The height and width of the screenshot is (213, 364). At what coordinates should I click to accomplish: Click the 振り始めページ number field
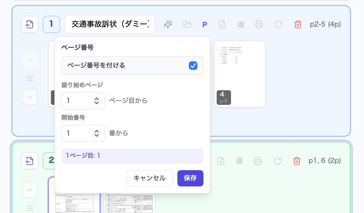pyautogui.click(x=83, y=101)
